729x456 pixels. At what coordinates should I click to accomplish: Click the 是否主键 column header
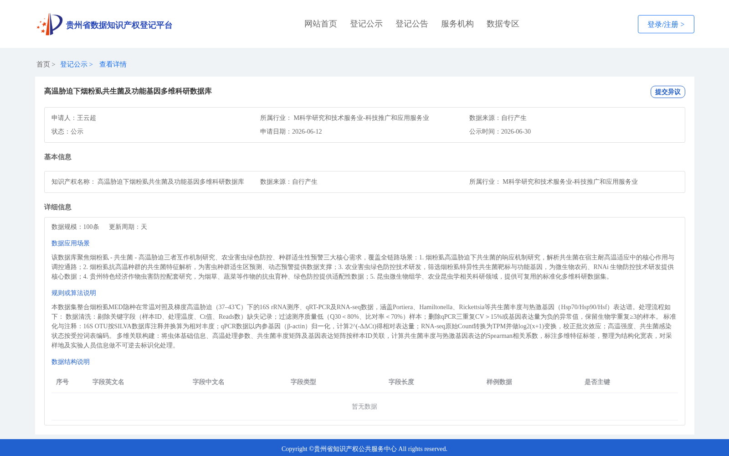[597, 382]
